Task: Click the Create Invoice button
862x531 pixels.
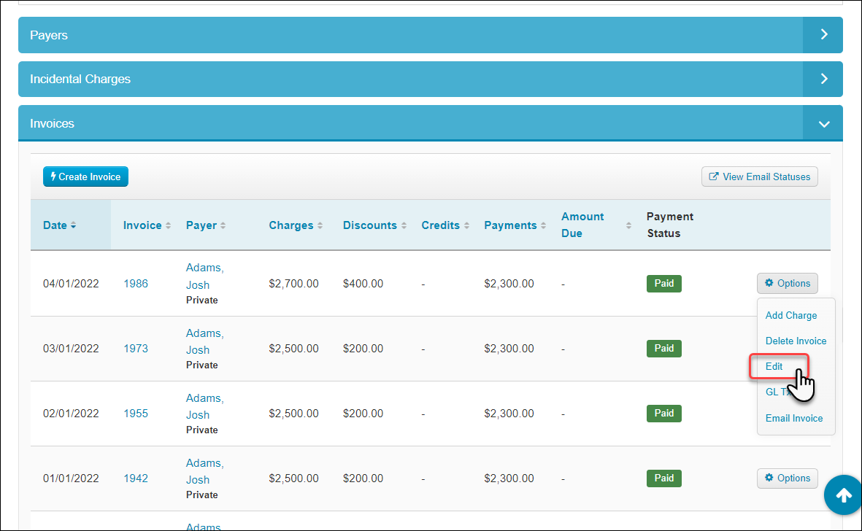Action: (x=85, y=177)
